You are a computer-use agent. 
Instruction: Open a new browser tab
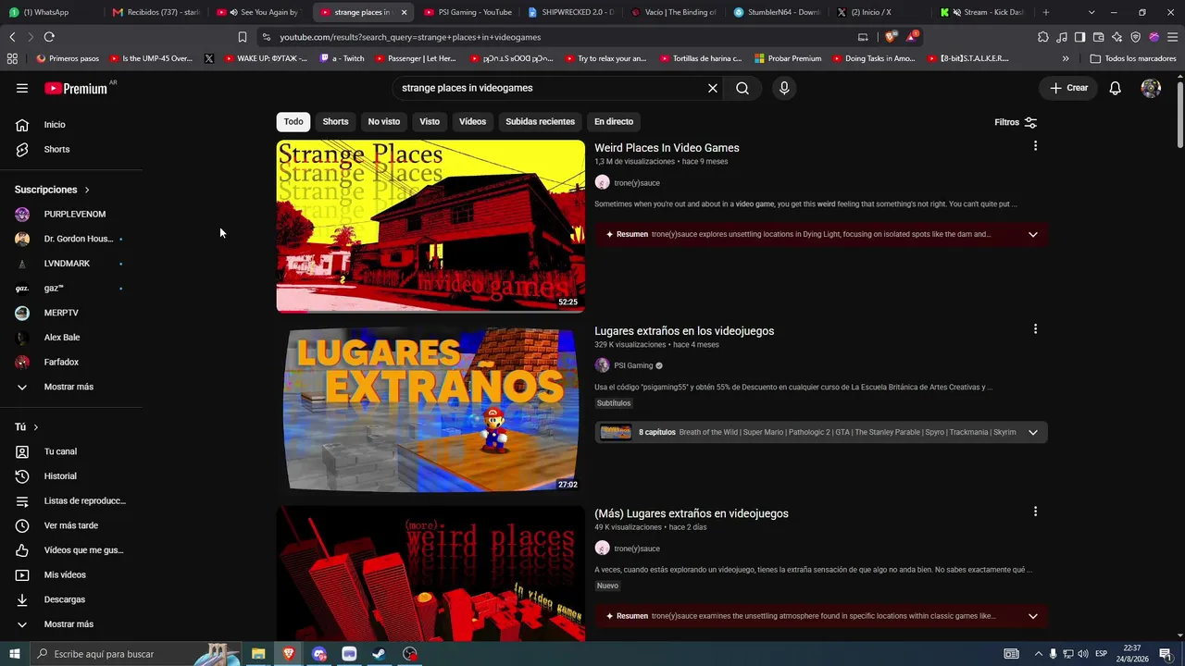[1046, 12]
